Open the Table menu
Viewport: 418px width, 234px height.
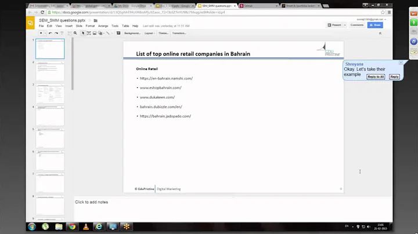[x=125, y=26]
